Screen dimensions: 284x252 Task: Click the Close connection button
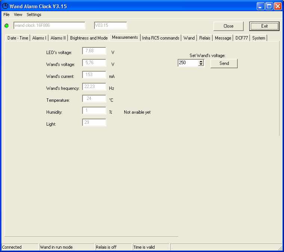228,26
